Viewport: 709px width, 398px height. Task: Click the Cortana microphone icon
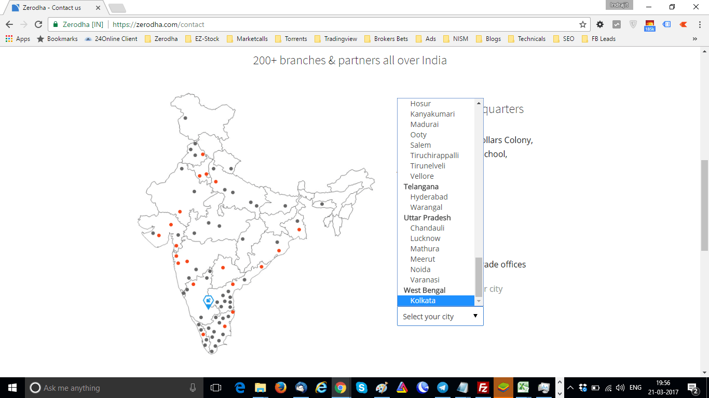coord(193,388)
